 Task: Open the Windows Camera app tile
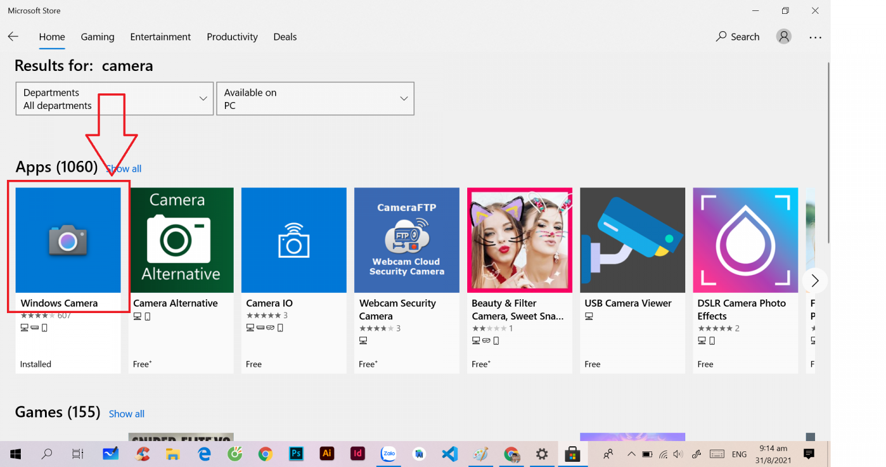click(x=68, y=240)
